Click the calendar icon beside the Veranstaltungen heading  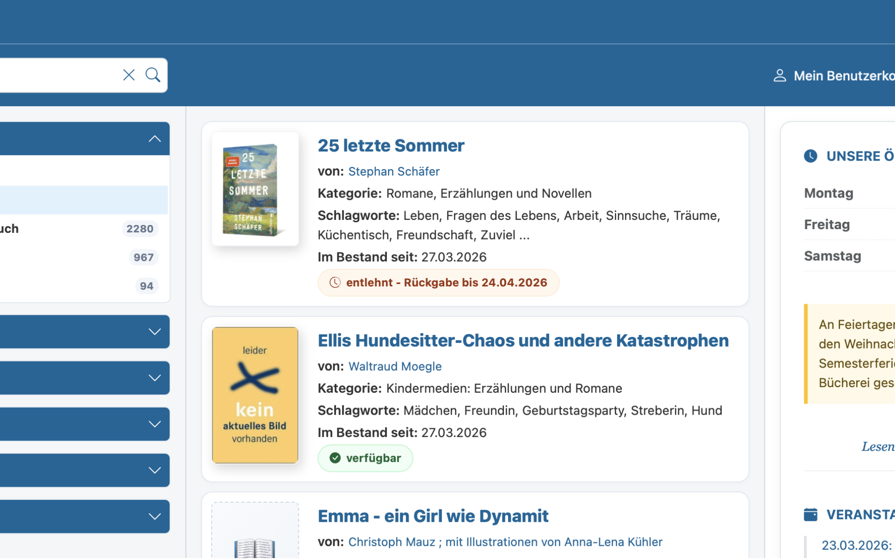[812, 514]
